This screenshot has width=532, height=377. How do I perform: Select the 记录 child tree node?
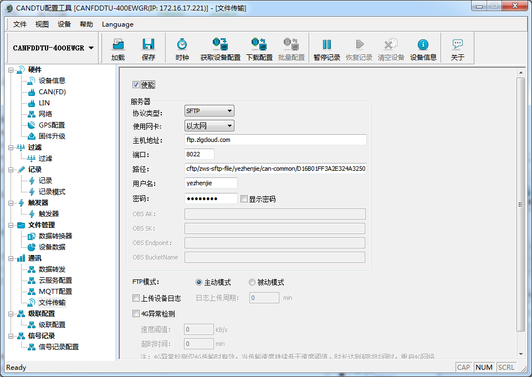point(45,181)
